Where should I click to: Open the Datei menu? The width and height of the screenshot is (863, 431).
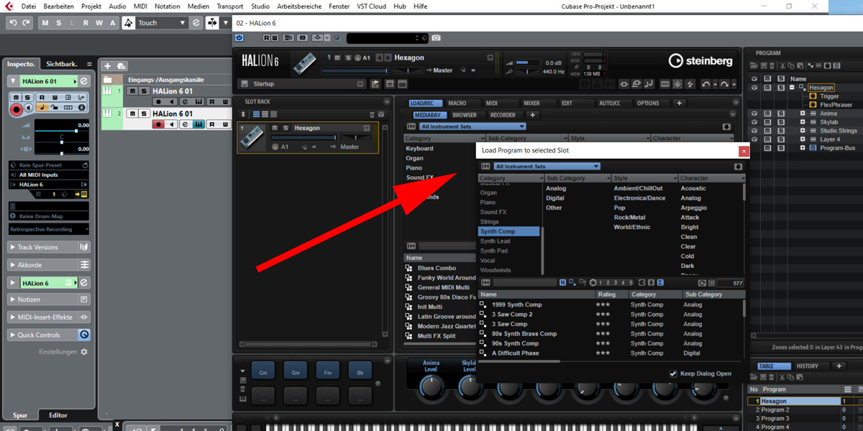tap(29, 6)
